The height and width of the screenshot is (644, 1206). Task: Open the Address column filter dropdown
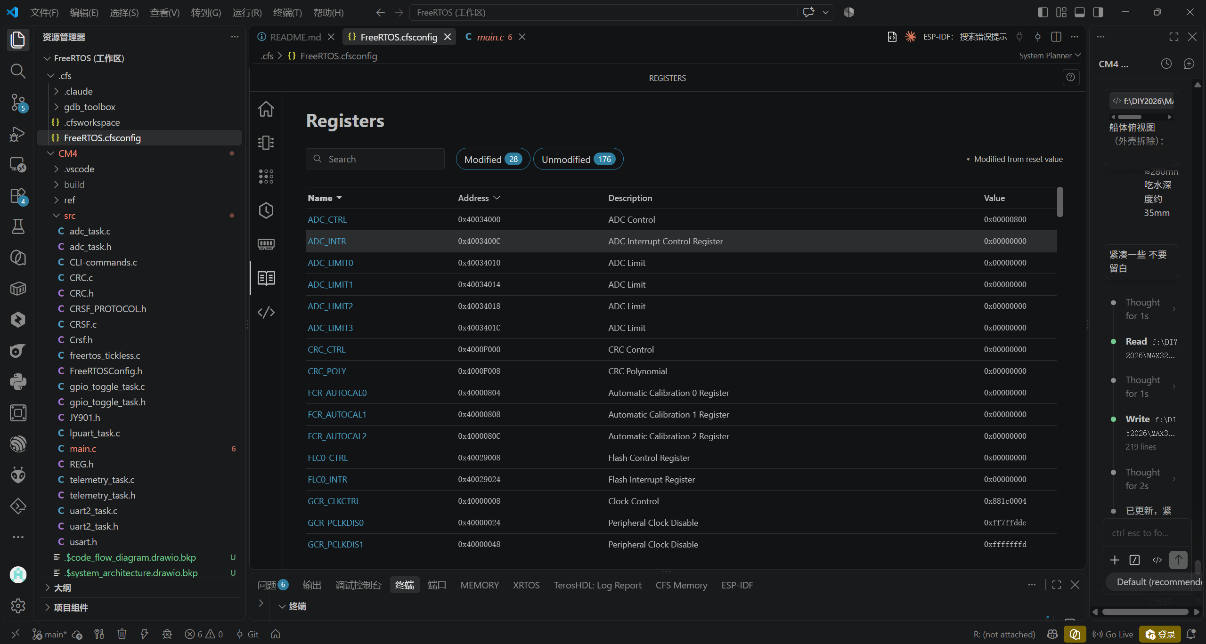click(x=497, y=198)
